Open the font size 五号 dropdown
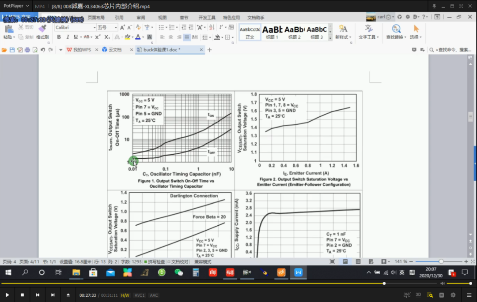477x302 pixels. pyautogui.click(x=116, y=27)
